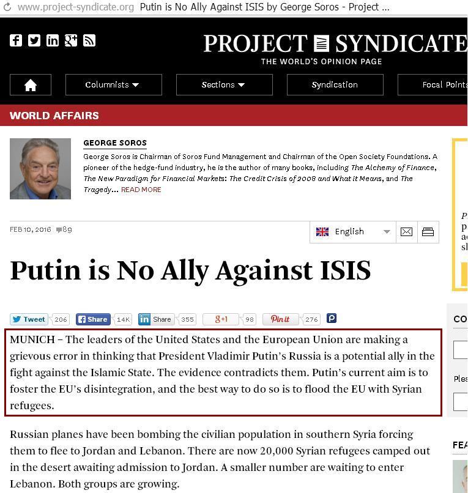This screenshot has width=468, height=493.
Task: Click the Twitter icon in header
Action: click(x=34, y=40)
